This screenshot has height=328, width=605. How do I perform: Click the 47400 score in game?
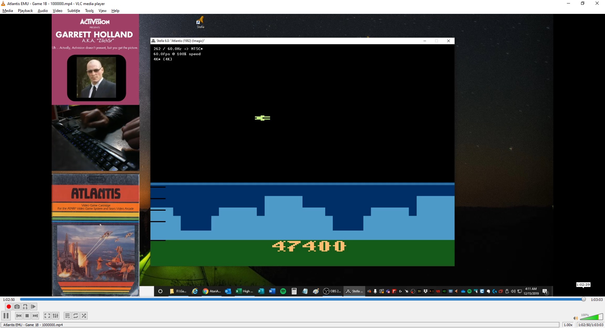click(309, 246)
